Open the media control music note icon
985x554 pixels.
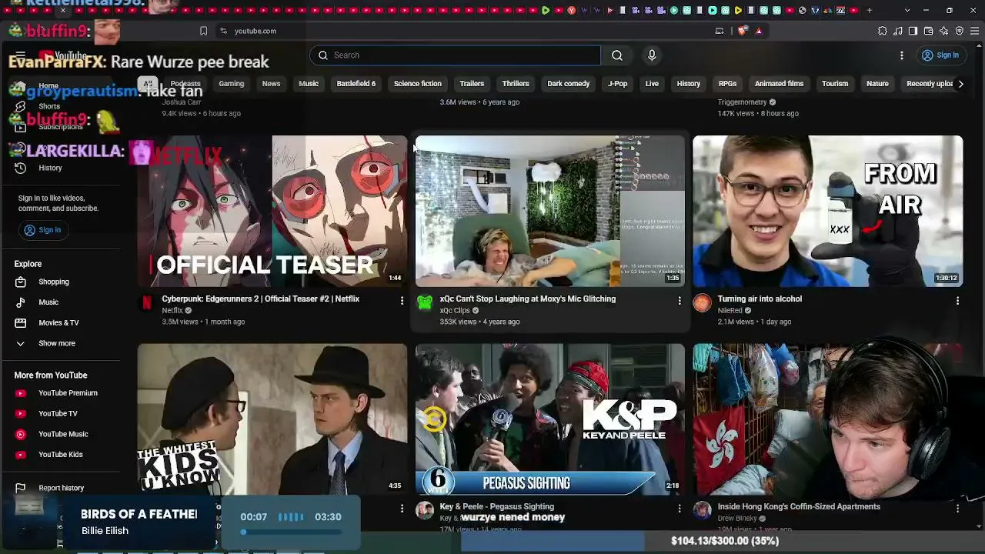pos(898,31)
